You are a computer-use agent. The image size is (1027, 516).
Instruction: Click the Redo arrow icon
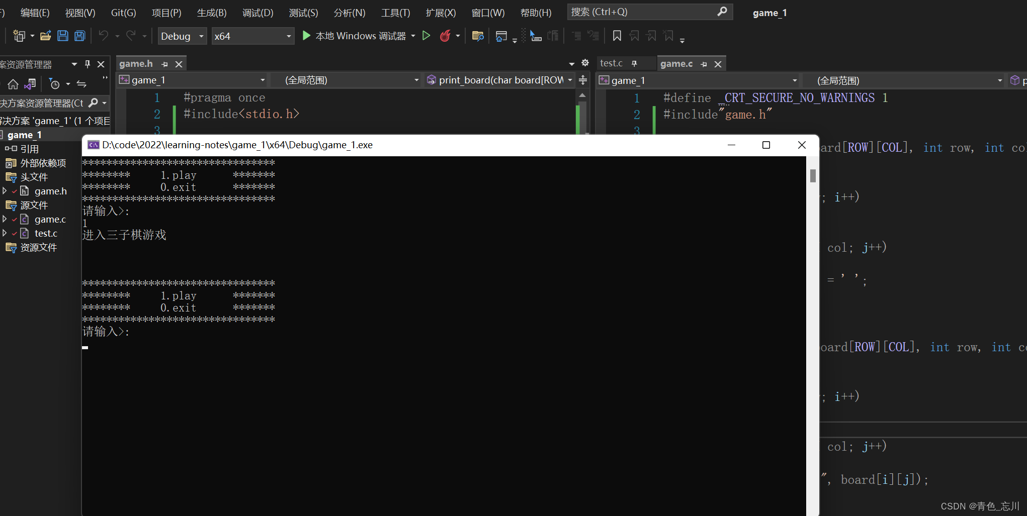pos(131,36)
